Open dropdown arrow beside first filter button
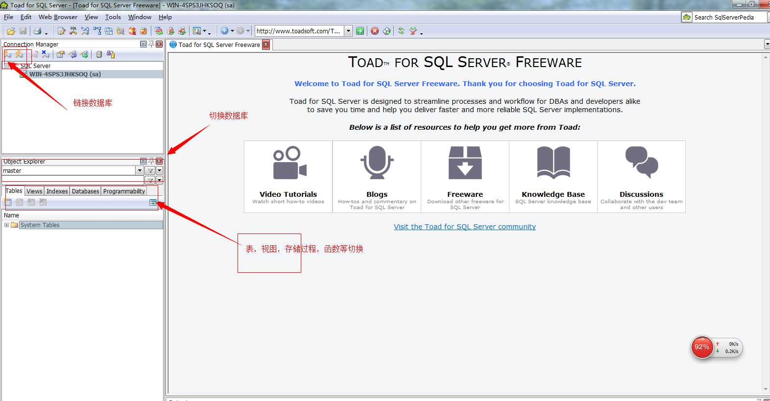The height and width of the screenshot is (401, 770). coord(159,171)
